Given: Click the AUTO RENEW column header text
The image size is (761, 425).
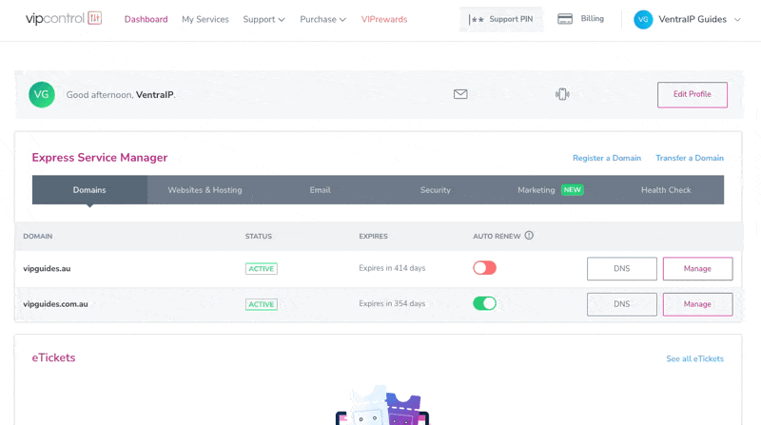Looking at the screenshot, I should coord(497,236).
